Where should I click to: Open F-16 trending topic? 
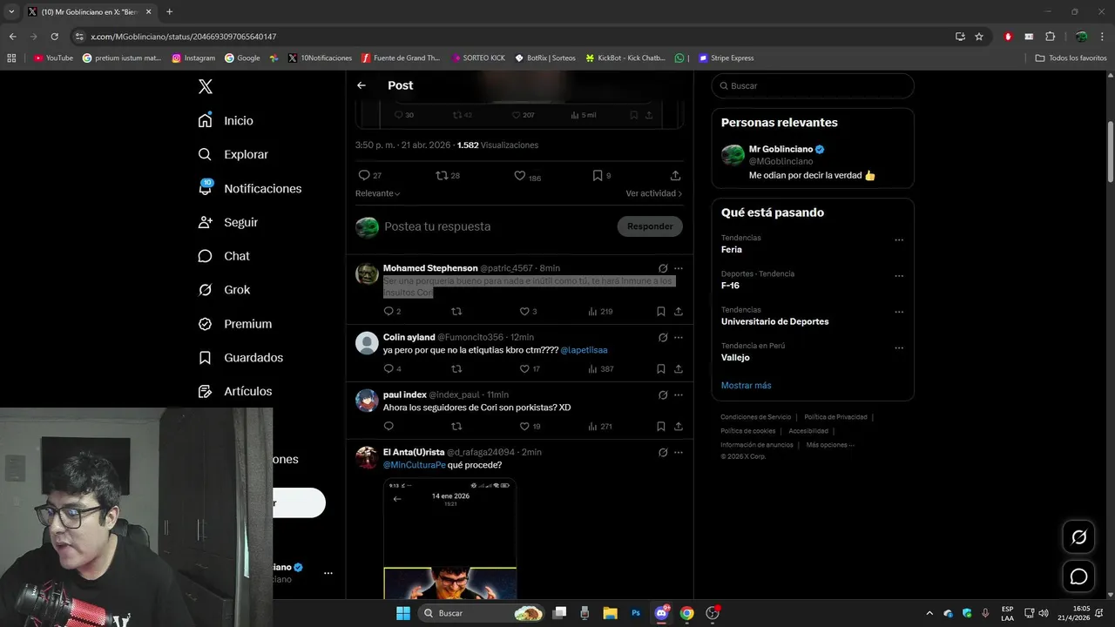point(730,286)
